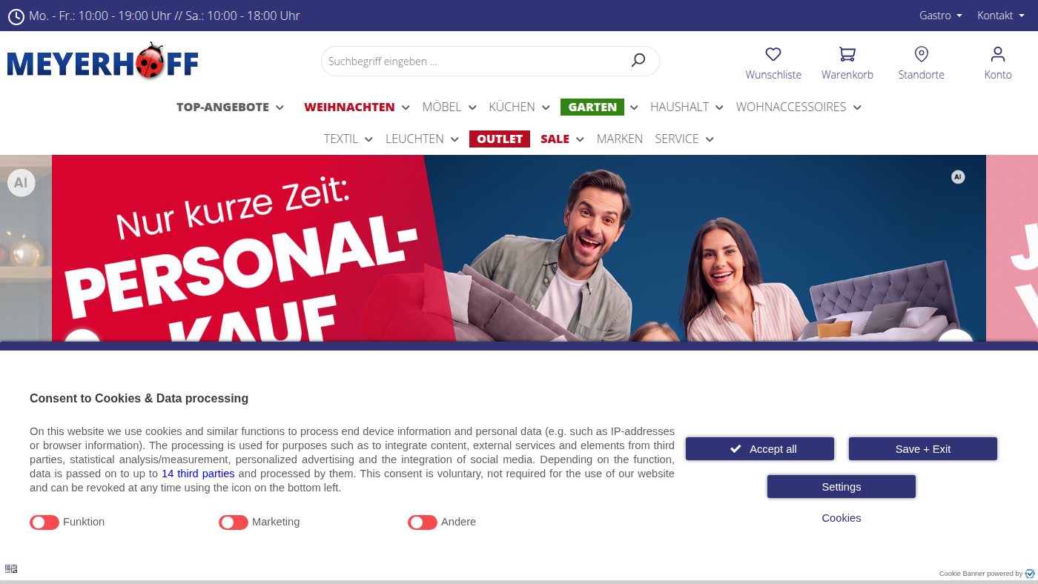Click the Meyerhoff ladybug logo

(103, 62)
